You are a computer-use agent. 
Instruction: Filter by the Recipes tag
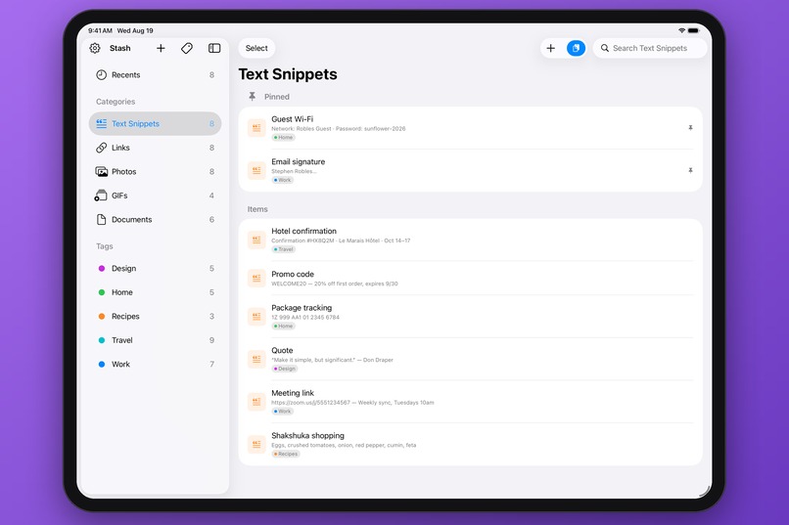[155, 317]
